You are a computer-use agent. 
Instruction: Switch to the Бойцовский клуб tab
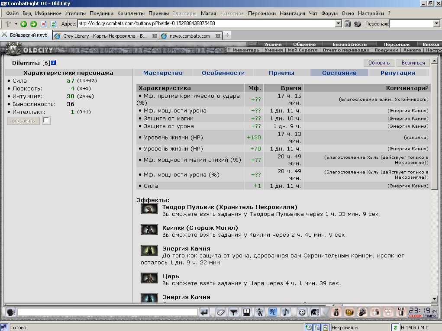(26, 35)
